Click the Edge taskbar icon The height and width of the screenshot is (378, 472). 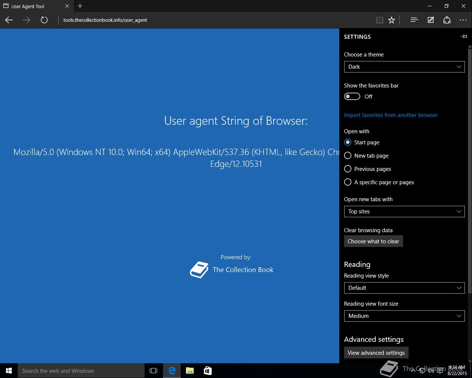coord(172,371)
